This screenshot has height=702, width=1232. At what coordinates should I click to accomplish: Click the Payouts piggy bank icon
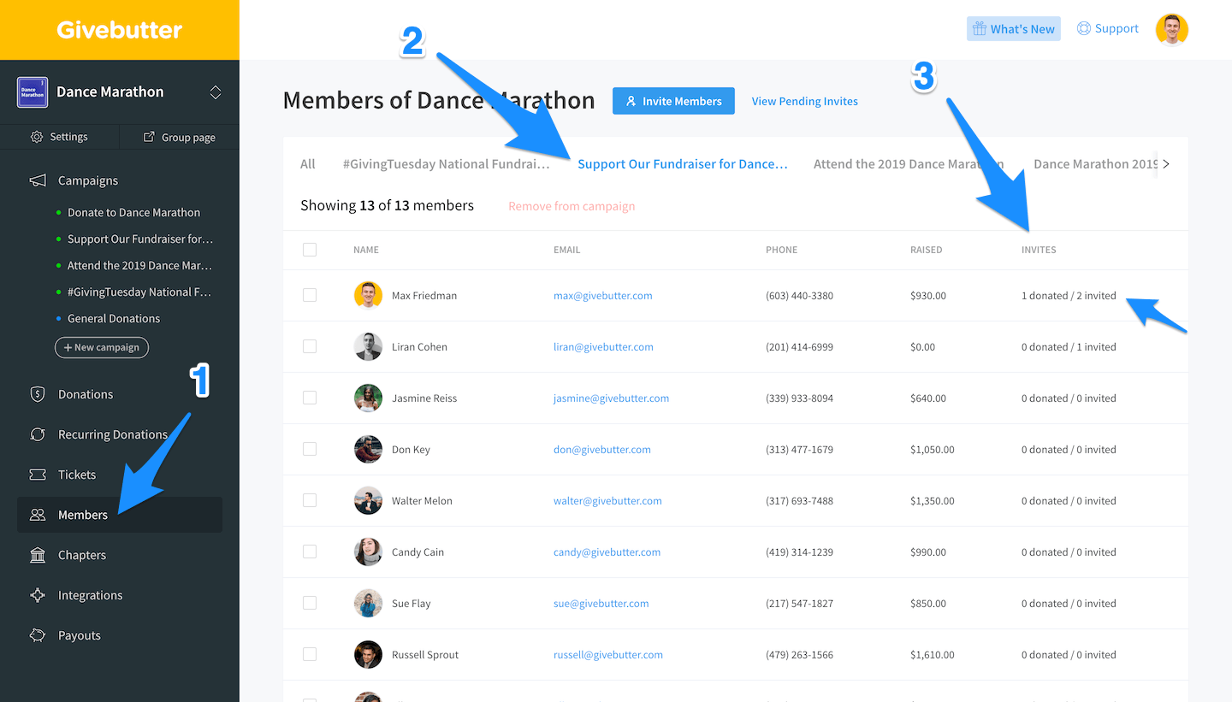click(38, 635)
